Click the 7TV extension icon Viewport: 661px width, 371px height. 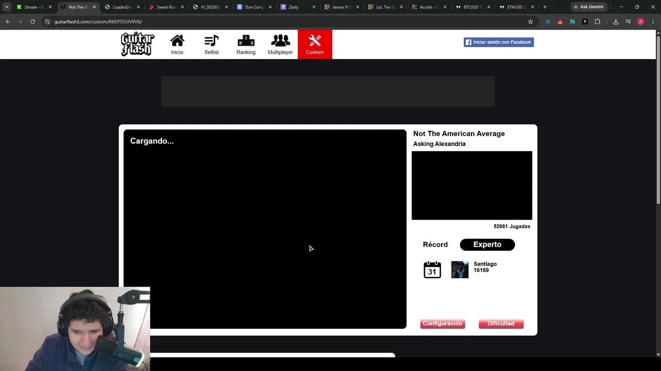click(572, 22)
